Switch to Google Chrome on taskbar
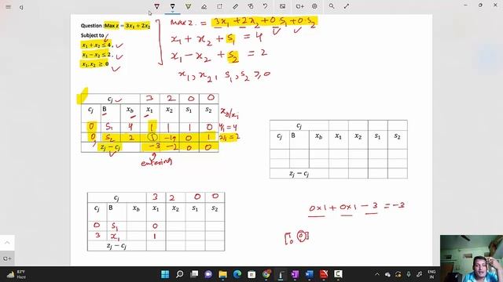This screenshot has height=282, width=503. (266, 274)
